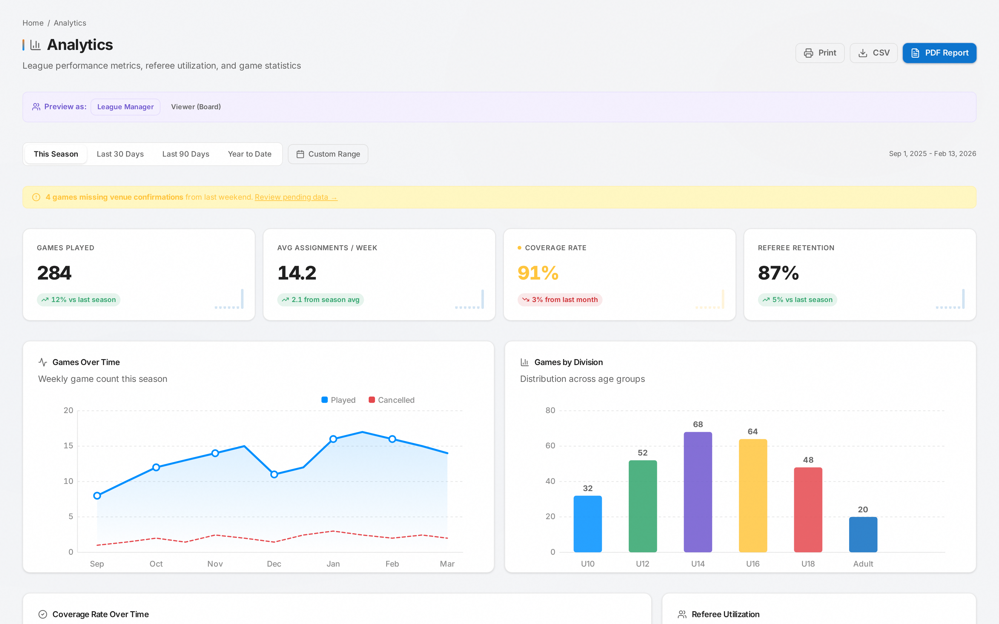Screen dimensions: 999x624
Task: Select League Manager preview role
Action: 125,107
